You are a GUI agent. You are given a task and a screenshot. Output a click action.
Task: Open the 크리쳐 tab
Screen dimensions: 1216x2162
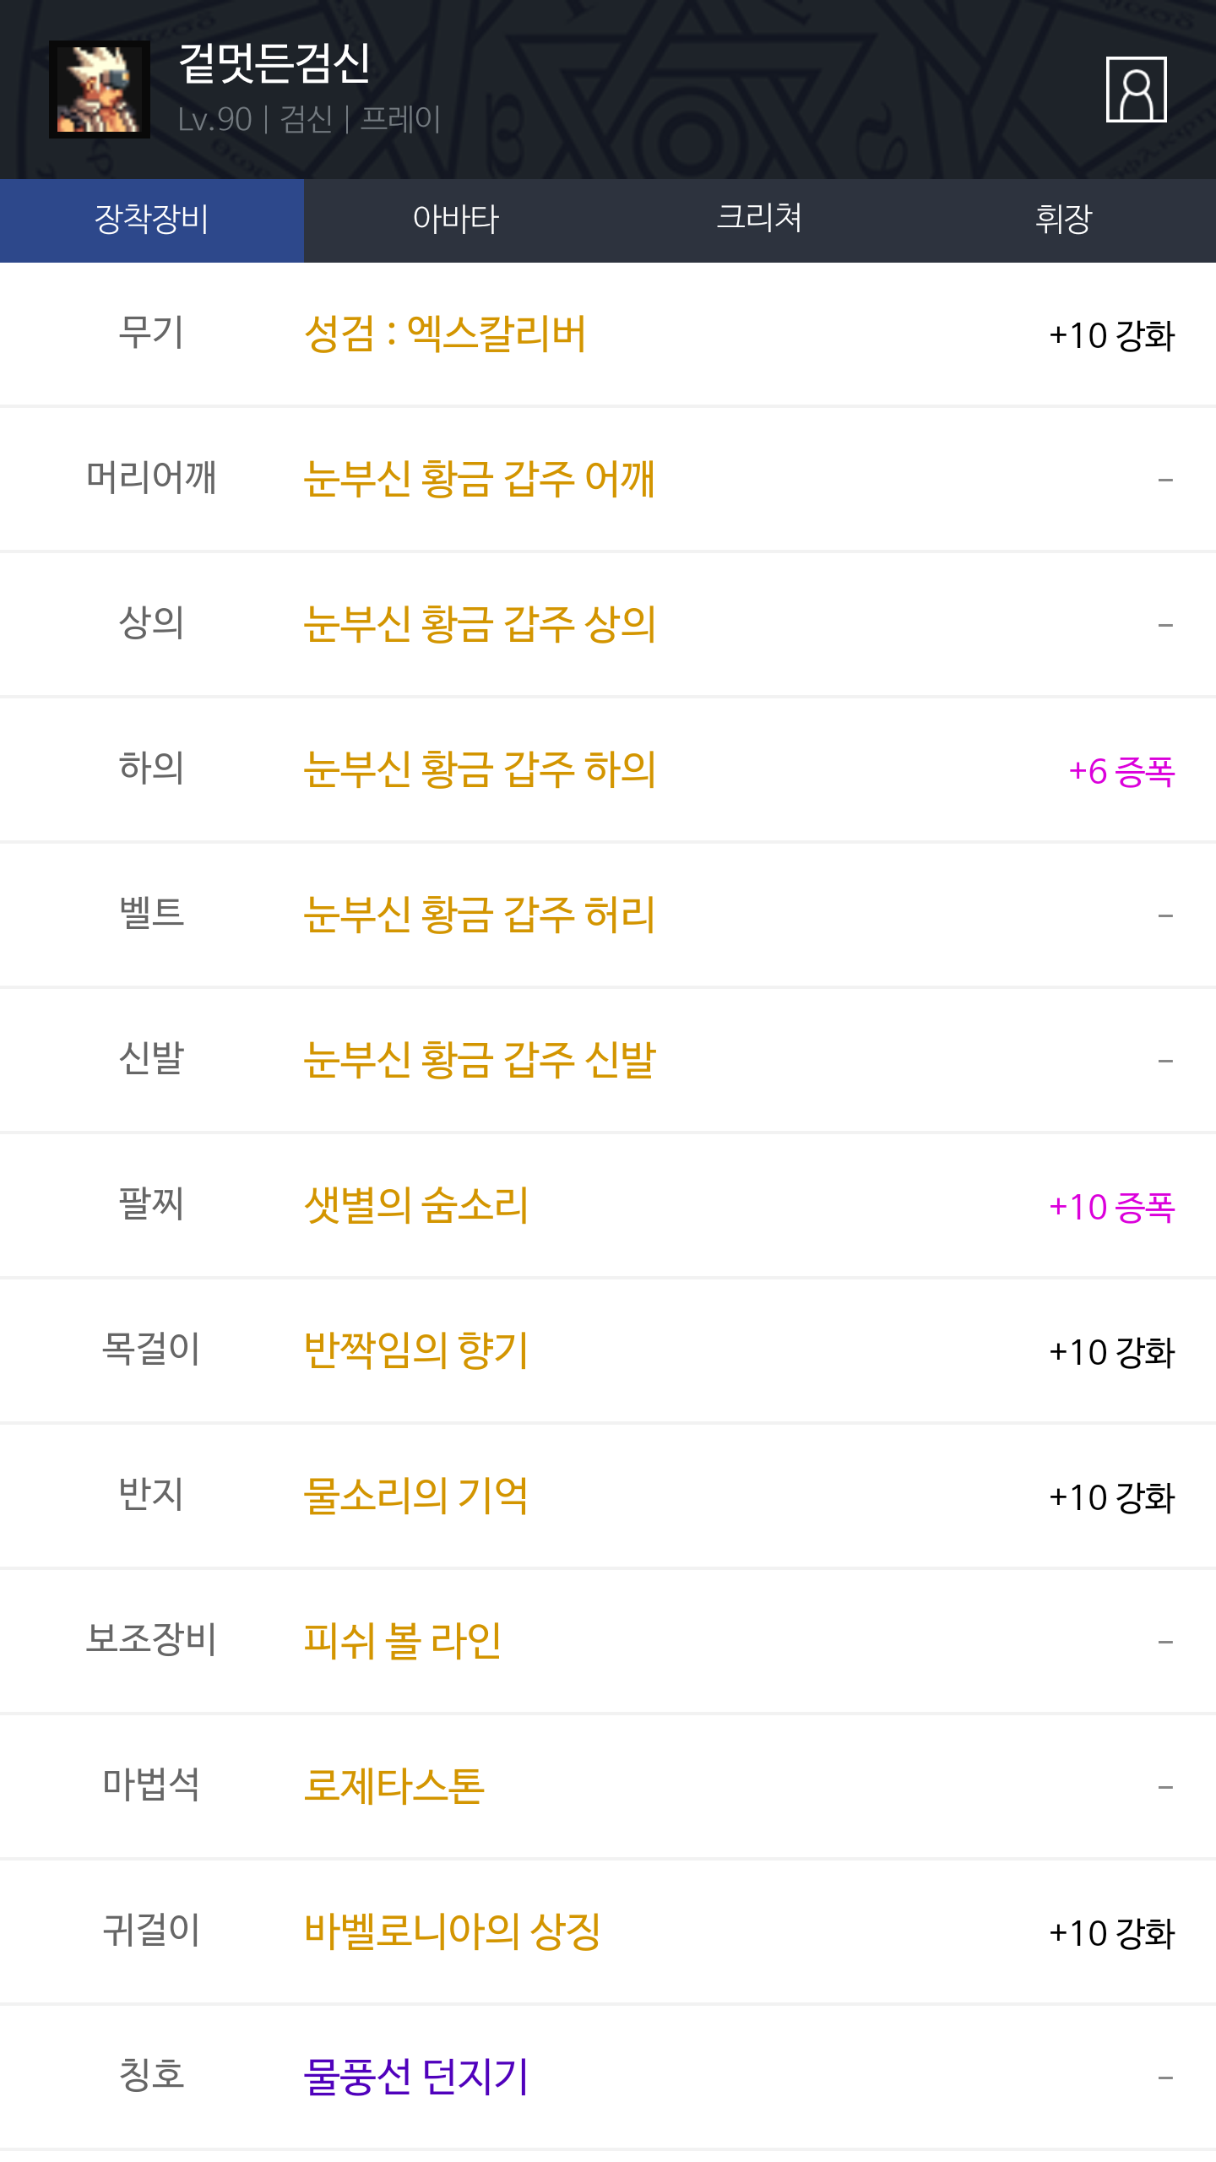759,220
